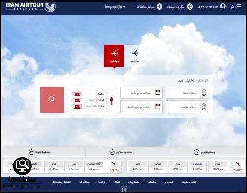Open the ticket status tab
The width and height of the screenshot is (247, 193).
tap(40, 152)
